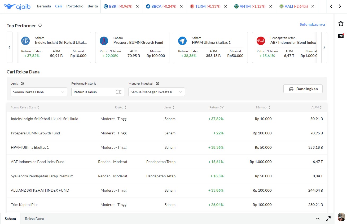Open HPAM Ultima Ekuitas 1 card

tap(211, 47)
